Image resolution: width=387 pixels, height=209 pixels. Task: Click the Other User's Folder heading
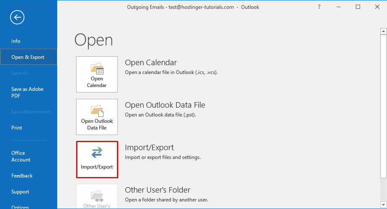(157, 190)
